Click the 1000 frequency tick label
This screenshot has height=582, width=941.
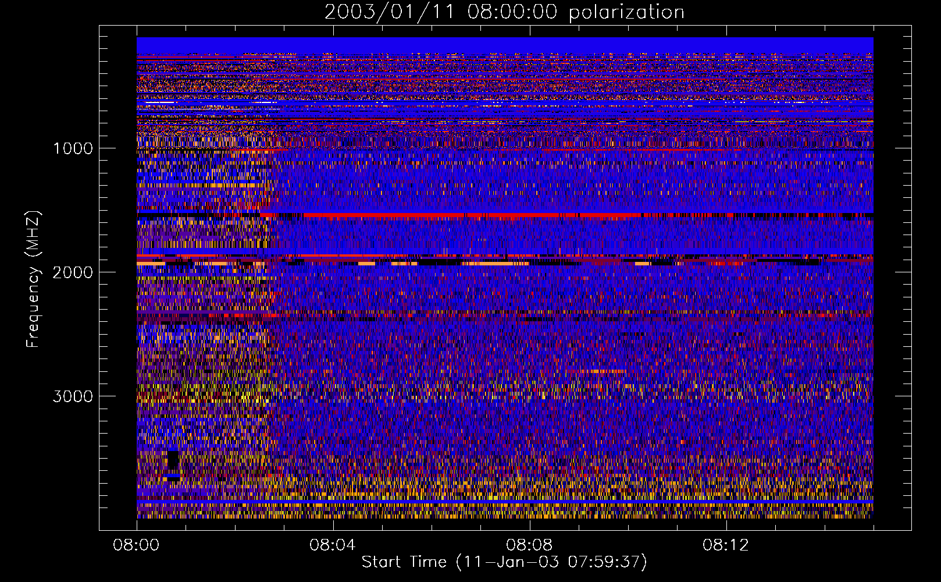tap(73, 148)
